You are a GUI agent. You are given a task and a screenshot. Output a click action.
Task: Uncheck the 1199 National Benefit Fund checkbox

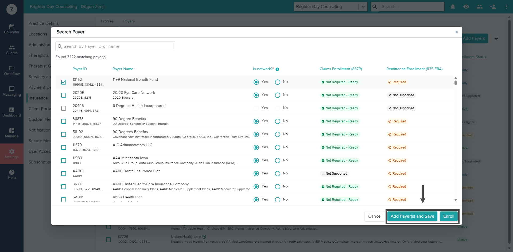pyautogui.click(x=64, y=82)
